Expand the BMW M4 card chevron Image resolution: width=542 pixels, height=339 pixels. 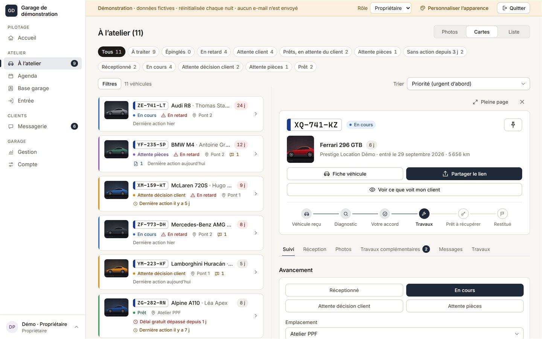(x=256, y=154)
